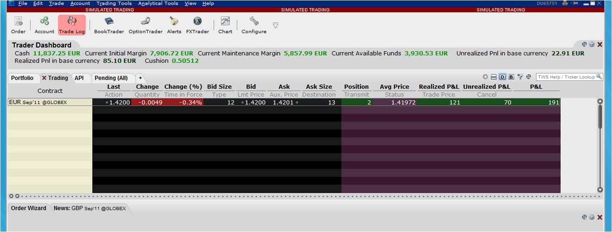Select the Unrealized P&L column header
Image resolution: width=612 pixels, height=232 pixels.
(x=487, y=87)
